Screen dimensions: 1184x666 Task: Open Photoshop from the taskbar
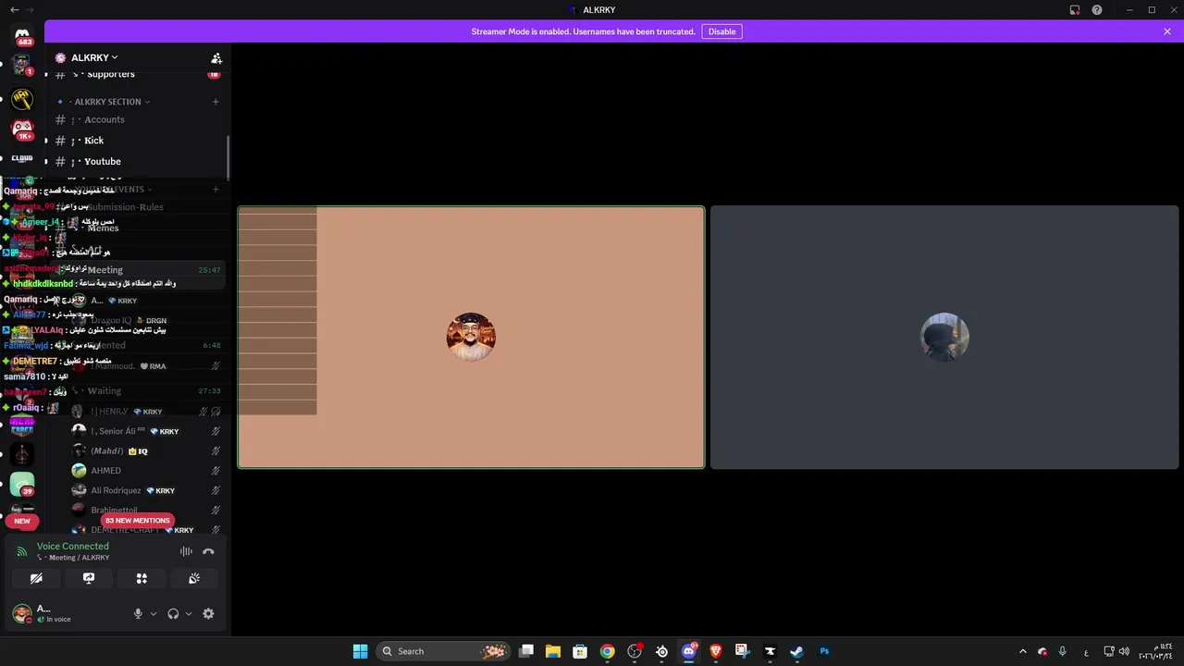tap(824, 651)
